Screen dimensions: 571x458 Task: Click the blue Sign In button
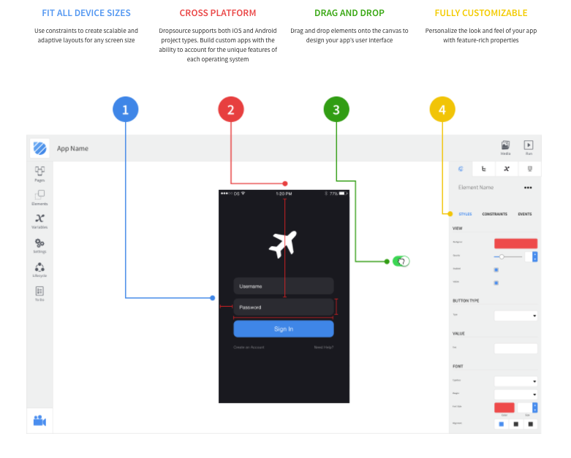coord(283,329)
